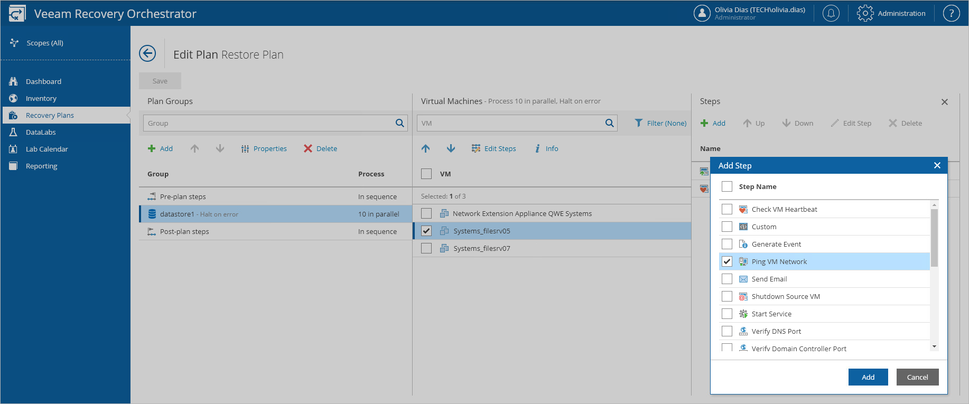This screenshot has width=969, height=404.
Task: Click the Start Service gear icon
Action: (x=743, y=314)
